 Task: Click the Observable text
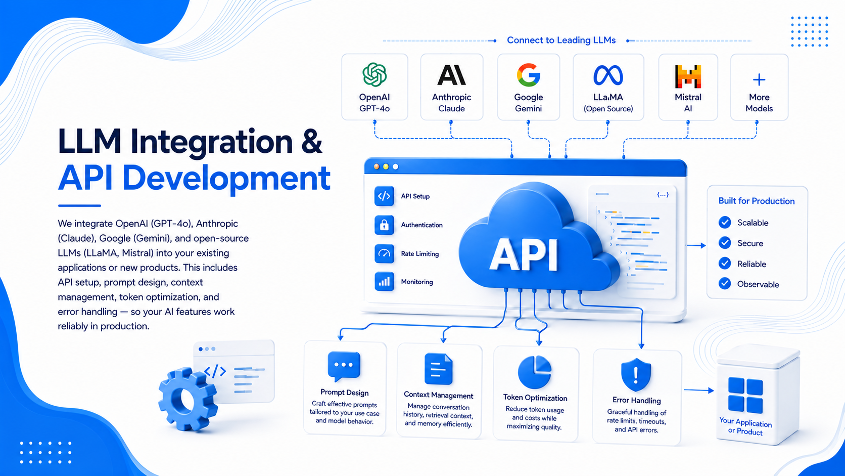click(758, 284)
